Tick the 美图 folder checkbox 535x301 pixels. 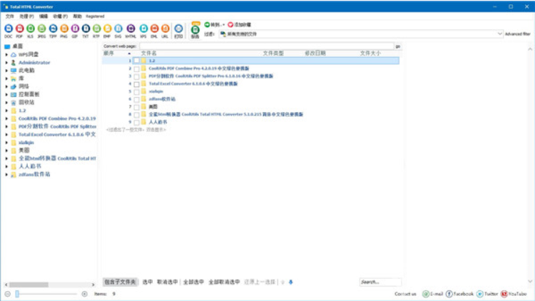(x=136, y=107)
